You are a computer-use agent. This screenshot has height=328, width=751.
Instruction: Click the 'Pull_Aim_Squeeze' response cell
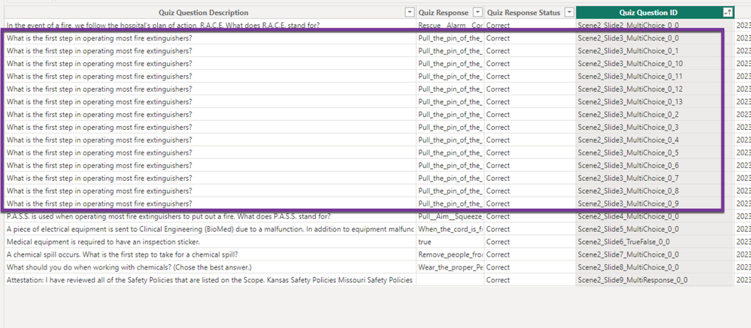coord(450,217)
